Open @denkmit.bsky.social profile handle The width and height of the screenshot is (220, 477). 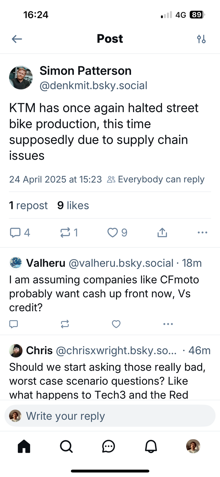[x=93, y=86]
